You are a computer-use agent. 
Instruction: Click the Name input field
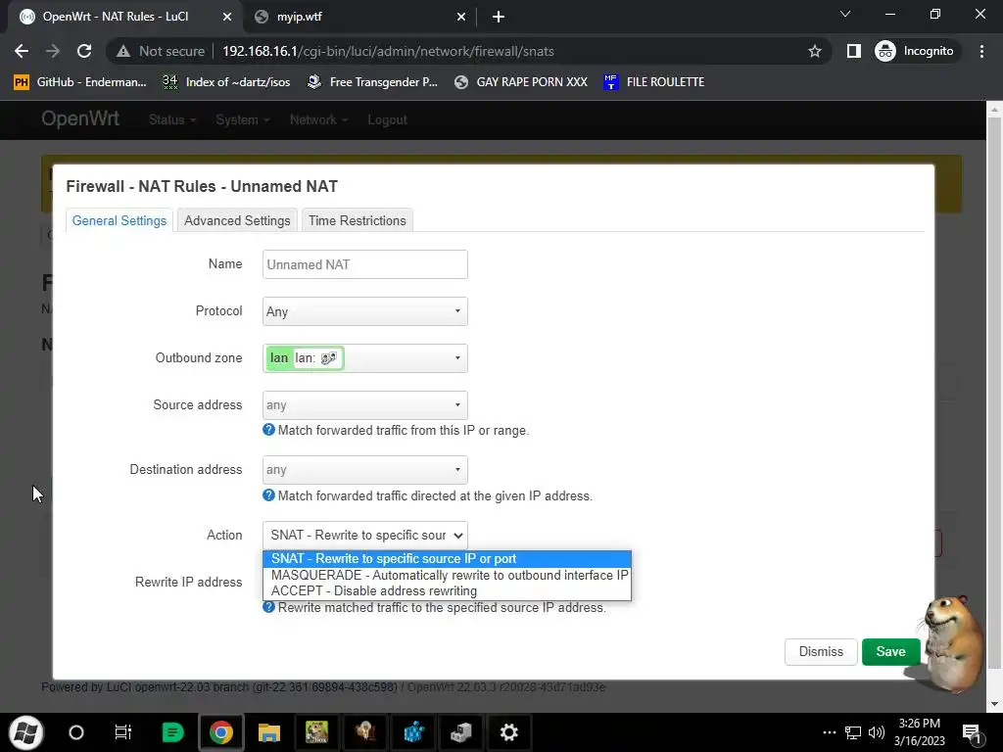pyautogui.click(x=364, y=264)
